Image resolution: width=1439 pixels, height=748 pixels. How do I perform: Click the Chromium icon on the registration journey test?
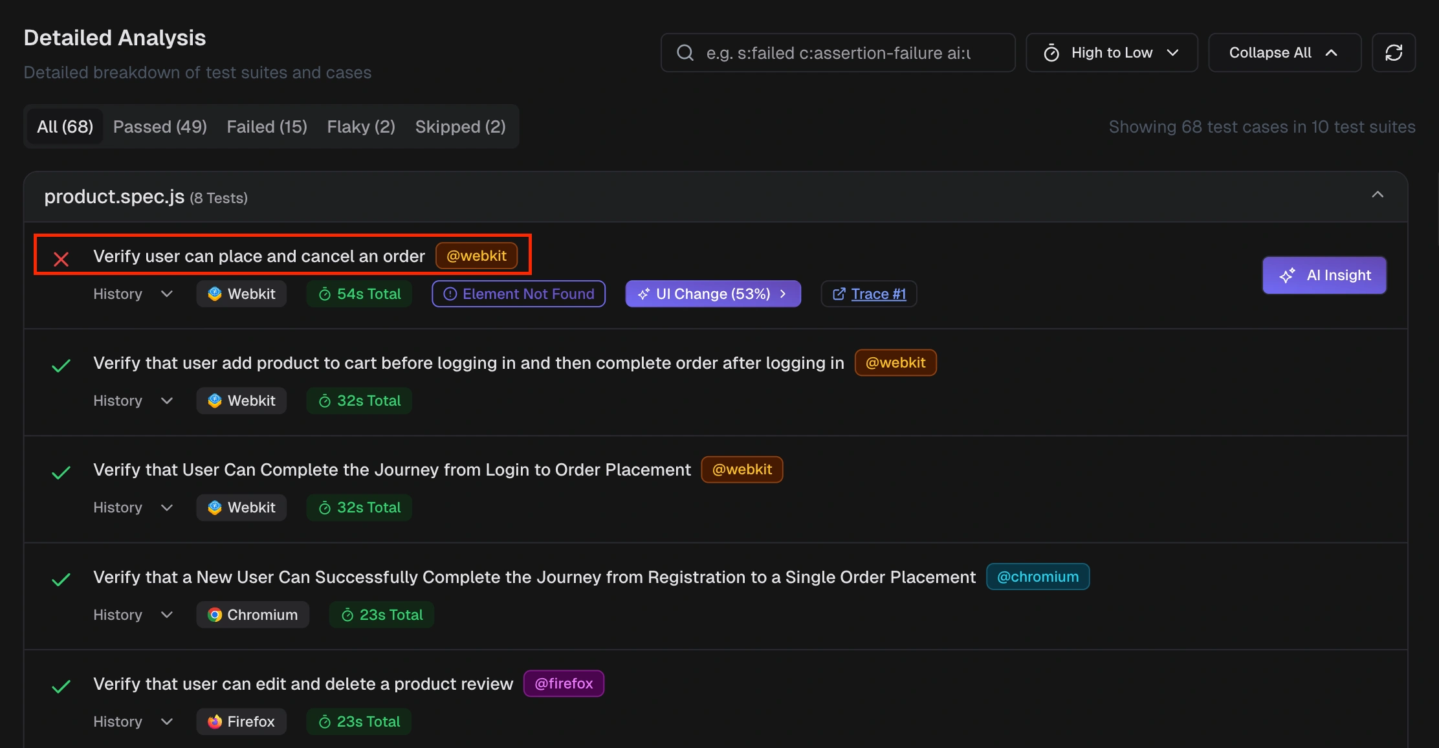[x=215, y=614]
